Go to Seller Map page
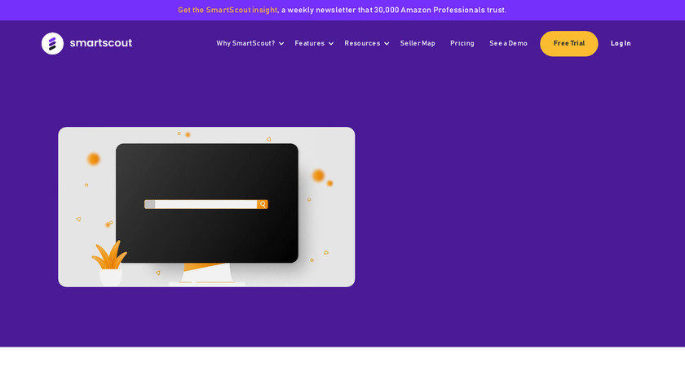Image resolution: width=685 pixels, height=384 pixels. 418,43
